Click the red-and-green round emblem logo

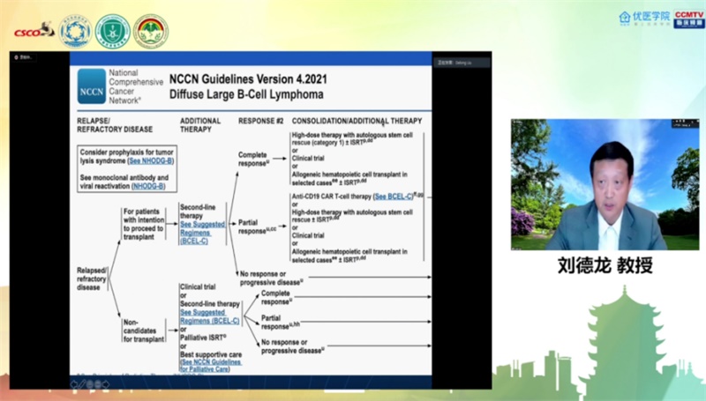click(x=151, y=32)
